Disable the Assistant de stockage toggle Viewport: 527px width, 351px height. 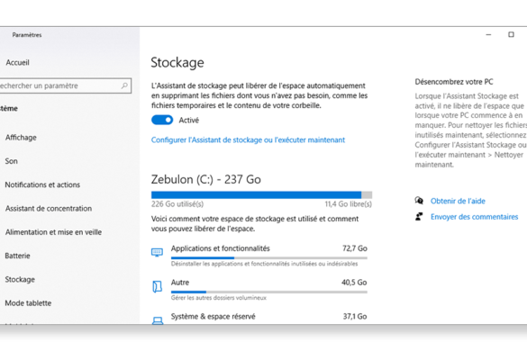tap(162, 120)
